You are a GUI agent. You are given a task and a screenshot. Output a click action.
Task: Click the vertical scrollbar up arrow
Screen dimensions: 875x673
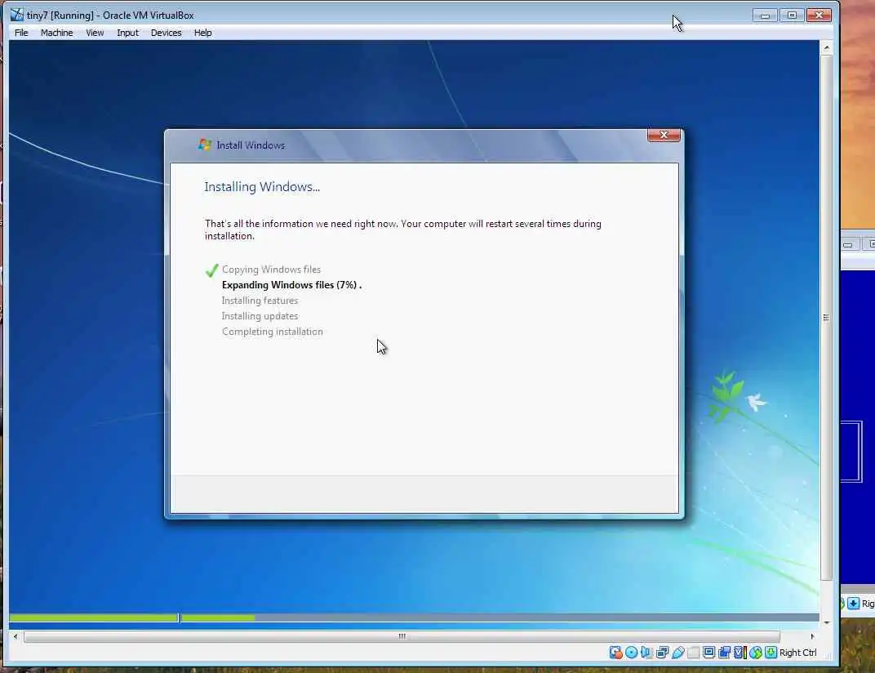tap(827, 48)
